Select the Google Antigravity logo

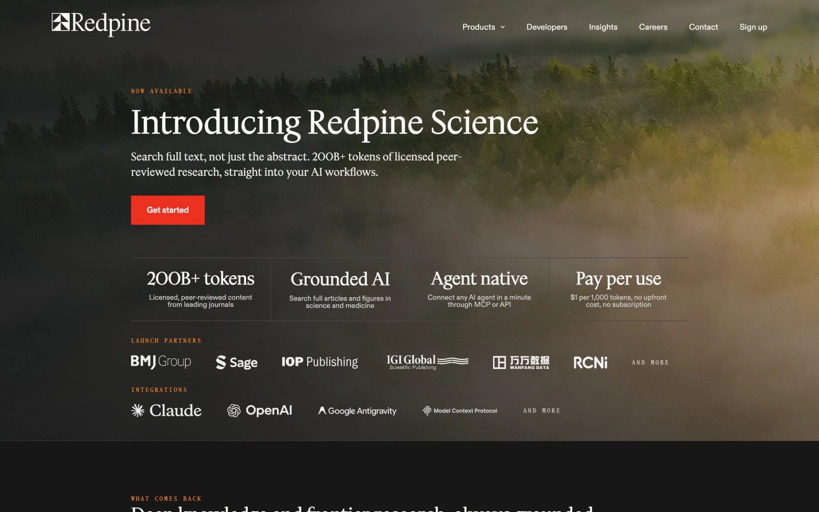coord(357,410)
